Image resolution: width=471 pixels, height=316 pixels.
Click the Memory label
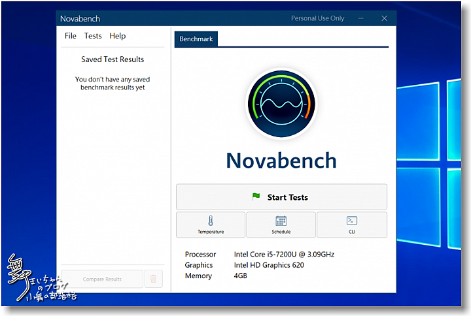point(198,276)
